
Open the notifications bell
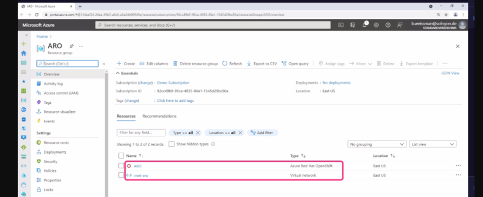pyautogui.click(x=364, y=25)
